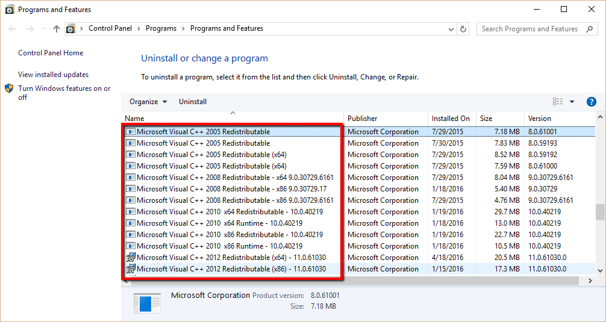Click the vertical scrollbar thumb
The image size is (606, 322).
[x=600, y=212]
